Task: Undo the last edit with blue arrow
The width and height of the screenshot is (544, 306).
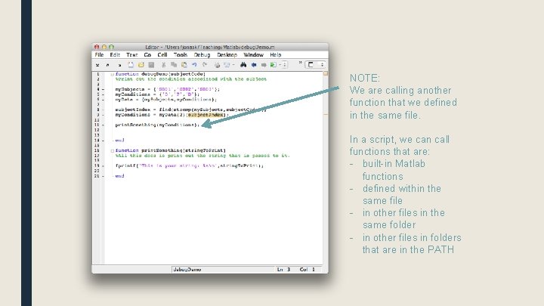Action: tap(194, 65)
